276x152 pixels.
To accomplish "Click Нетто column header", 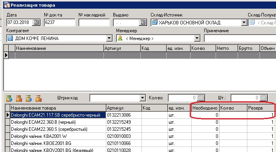I will click(227, 48).
